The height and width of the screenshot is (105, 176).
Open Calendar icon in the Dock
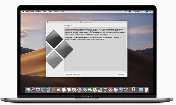click(x=59, y=90)
